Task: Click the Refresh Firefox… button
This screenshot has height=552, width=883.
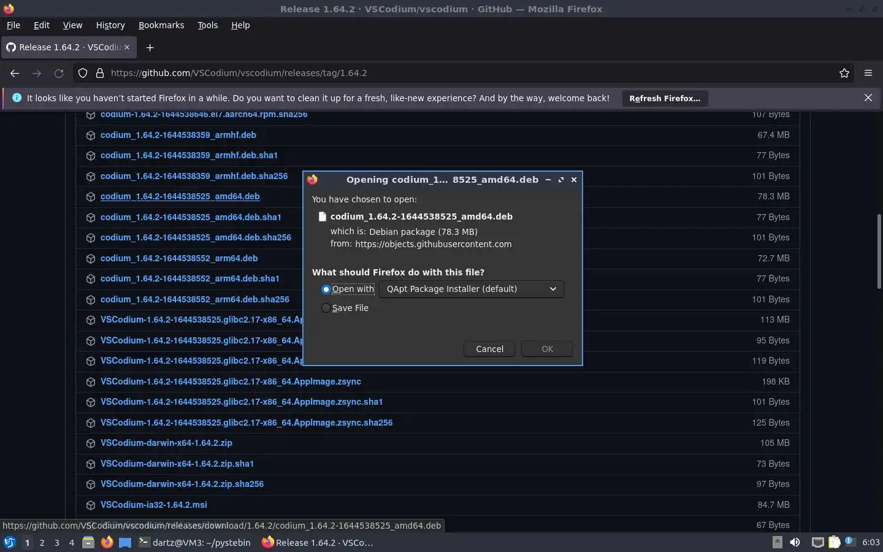Action: [x=665, y=98]
